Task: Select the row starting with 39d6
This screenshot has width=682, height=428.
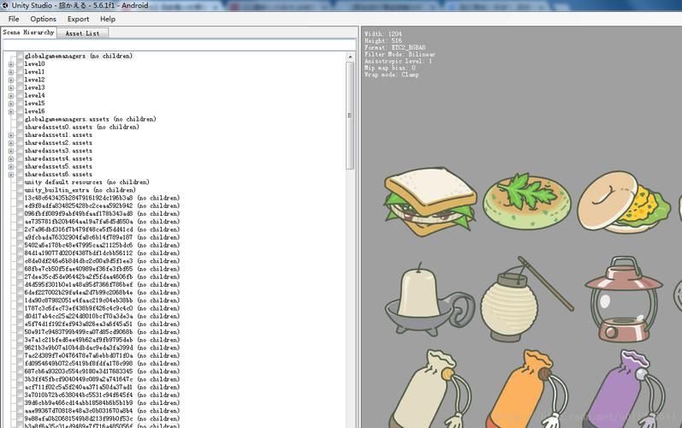Action: (x=102, y=403)
